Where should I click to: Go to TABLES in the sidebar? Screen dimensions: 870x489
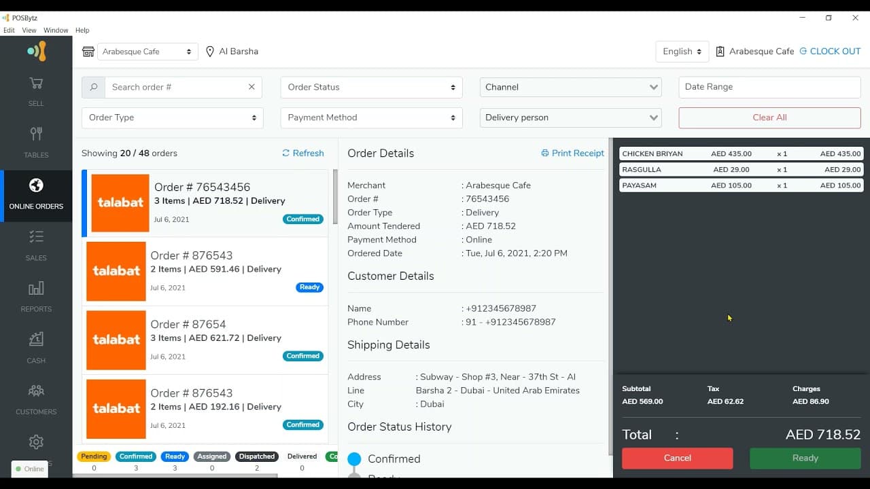click(x=36, y=143)
